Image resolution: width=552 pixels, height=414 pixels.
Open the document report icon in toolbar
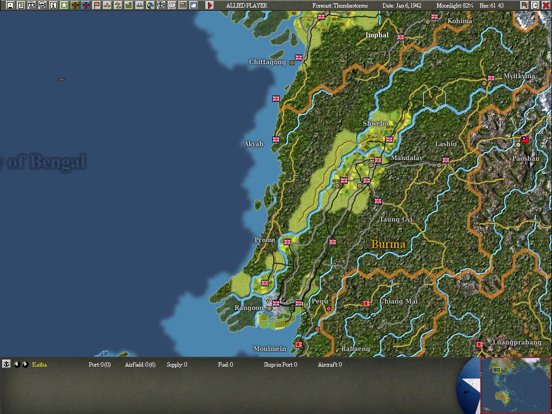[x=21, y=5]
